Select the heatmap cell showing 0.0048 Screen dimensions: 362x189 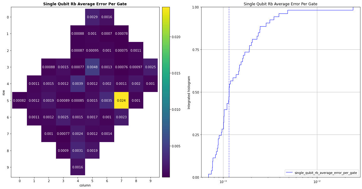(92, 67)
